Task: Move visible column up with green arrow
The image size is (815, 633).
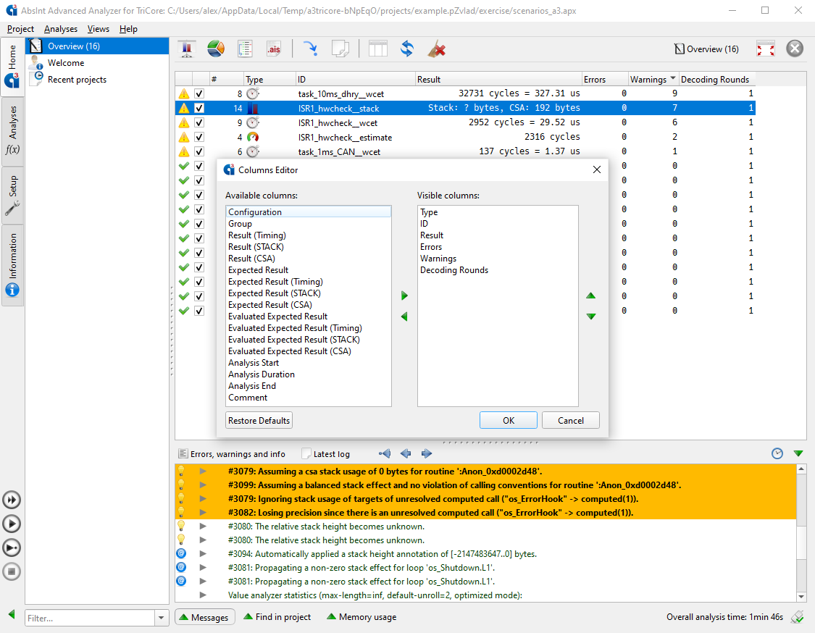Action: point(591,295)
